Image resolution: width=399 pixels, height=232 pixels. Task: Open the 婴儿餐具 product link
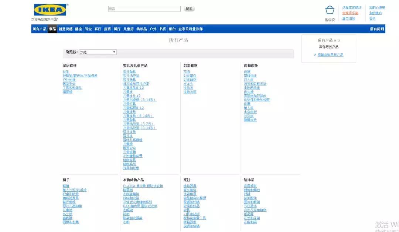pyautogui.click(x=130, y=71)
